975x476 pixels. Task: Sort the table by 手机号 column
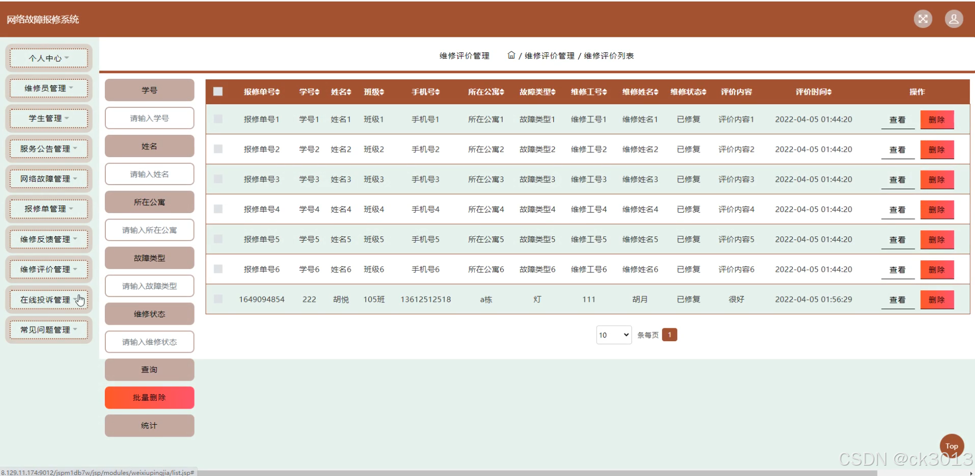tap(425, 91)
